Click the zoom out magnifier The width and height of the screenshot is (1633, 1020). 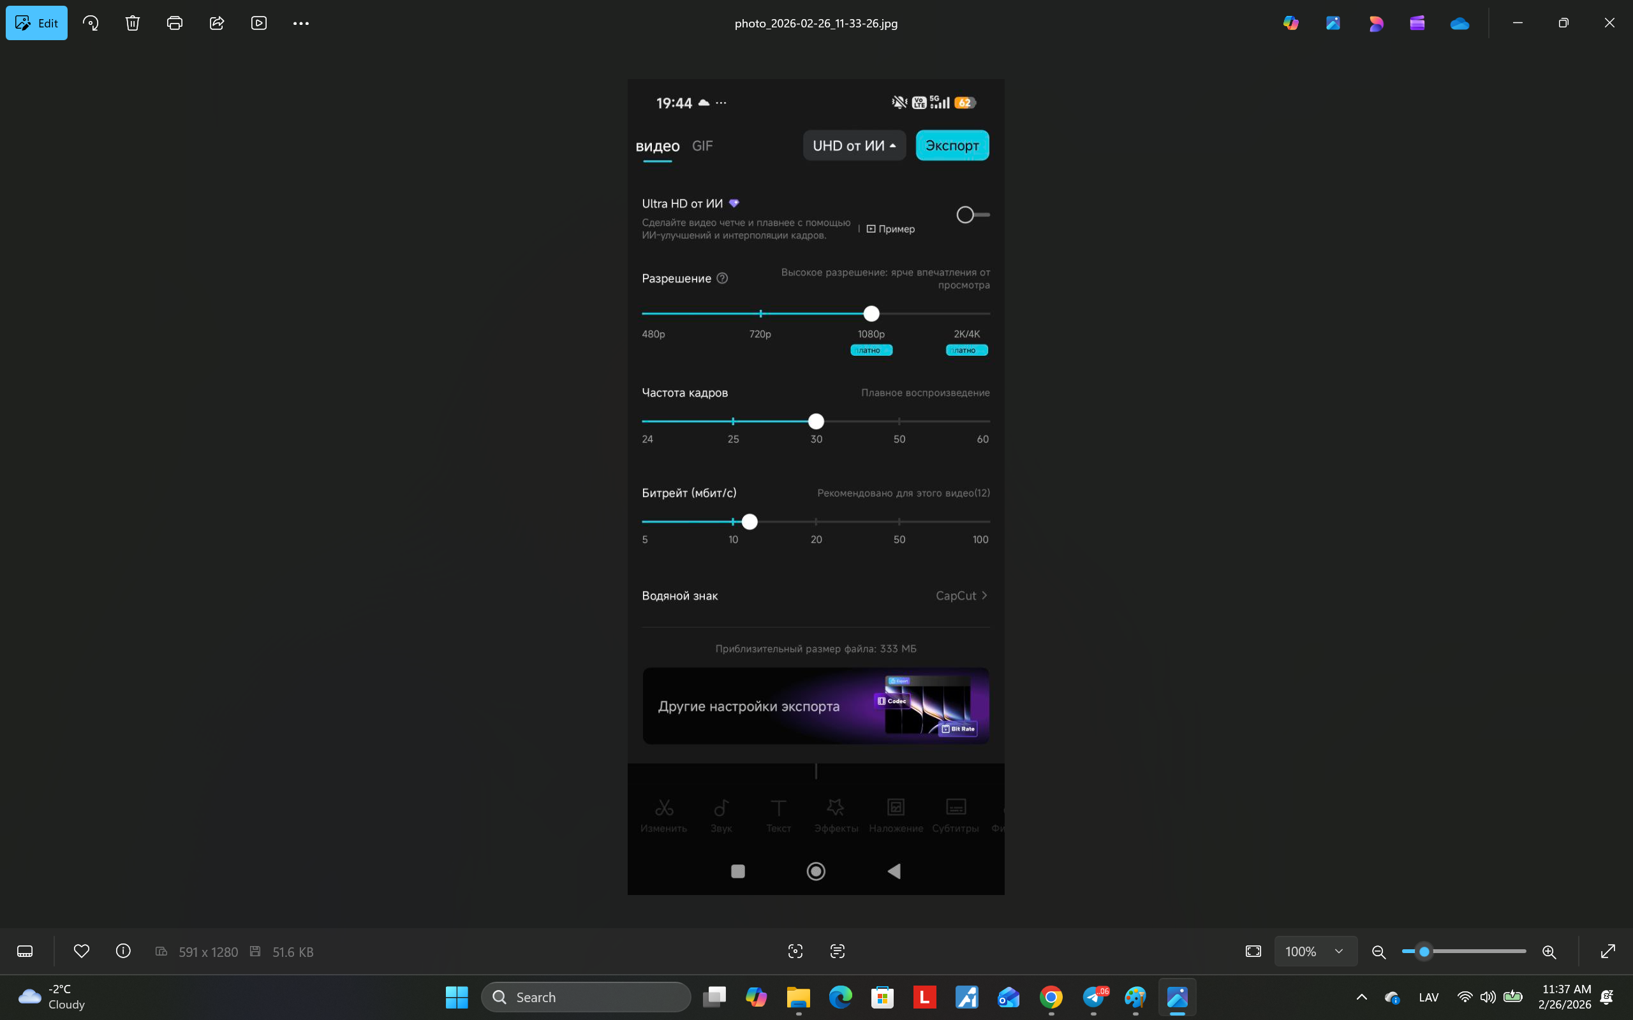tap(1378, 952)
